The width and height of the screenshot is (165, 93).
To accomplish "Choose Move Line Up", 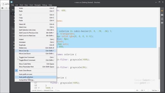I will pyautogui.click(x=36, y=51).
